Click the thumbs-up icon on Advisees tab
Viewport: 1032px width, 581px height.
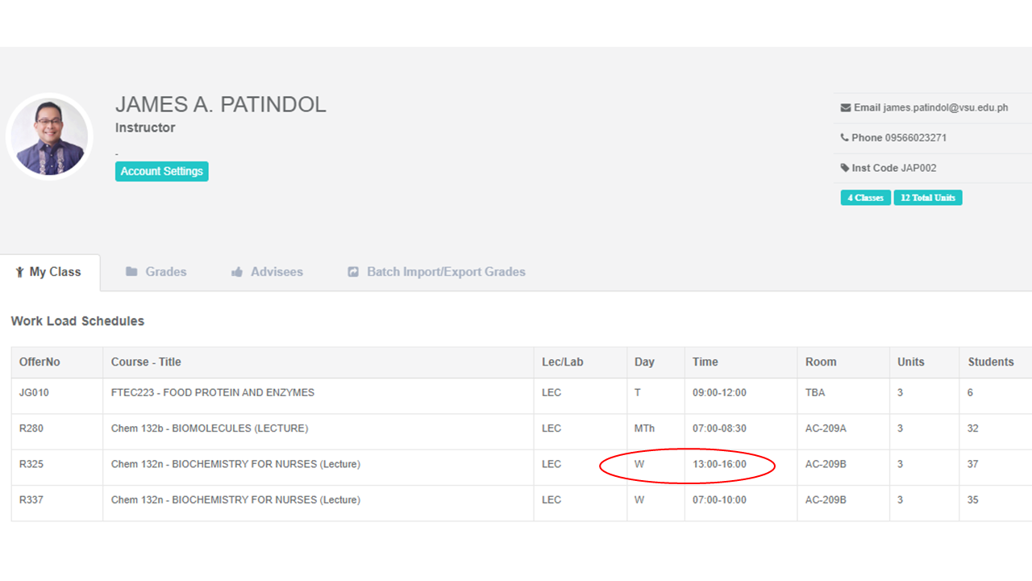pos(237,273)
